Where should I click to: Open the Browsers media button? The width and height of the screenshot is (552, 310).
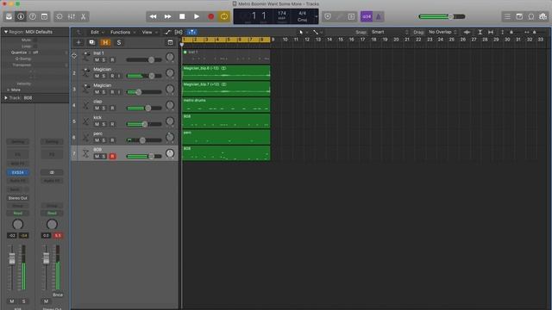pos(543,16)
